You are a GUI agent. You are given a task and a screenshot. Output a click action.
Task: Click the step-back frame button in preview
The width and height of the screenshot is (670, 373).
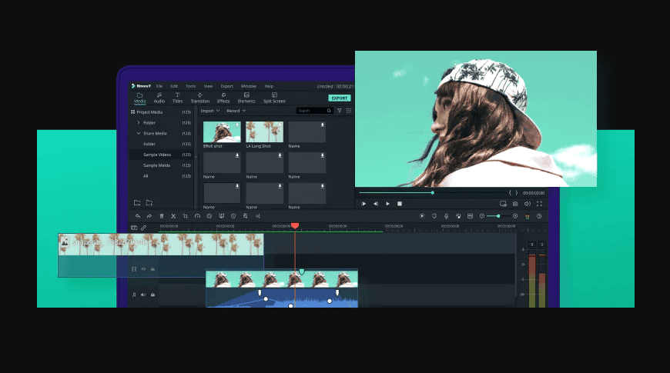(x=376, y=204)
